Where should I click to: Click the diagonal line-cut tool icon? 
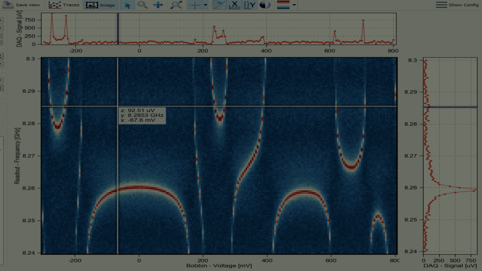point(219,5)
